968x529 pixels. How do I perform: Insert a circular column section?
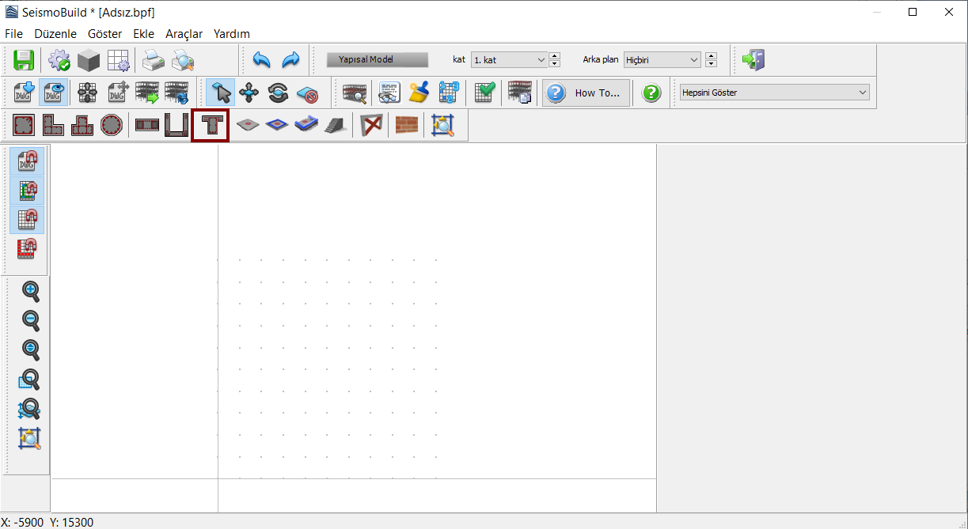coord(111,125)
